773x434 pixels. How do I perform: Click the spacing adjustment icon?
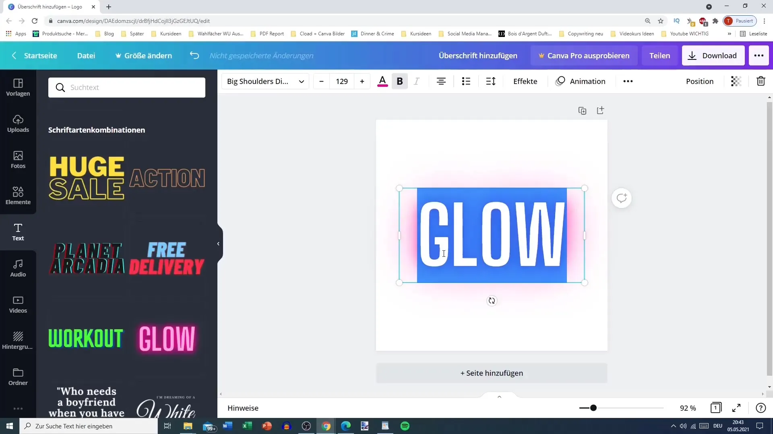coord(491,81)
